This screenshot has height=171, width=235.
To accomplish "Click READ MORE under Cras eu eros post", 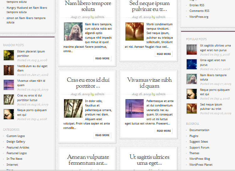I will pyautogui.click(x=102, y=135).
